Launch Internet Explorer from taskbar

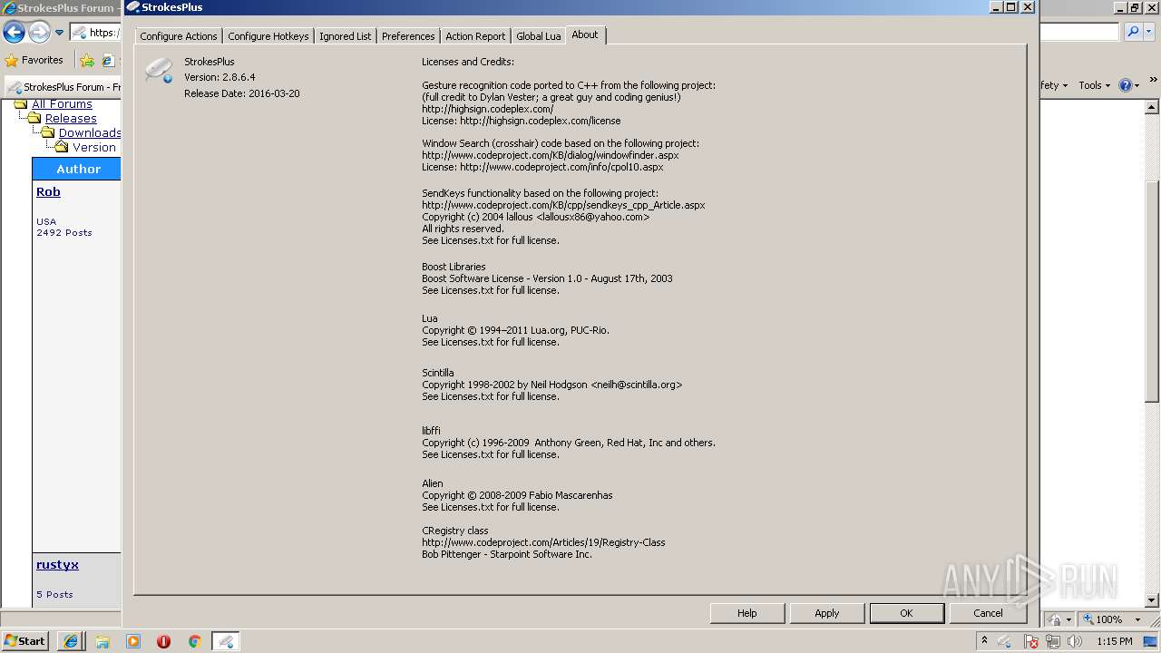71,641
